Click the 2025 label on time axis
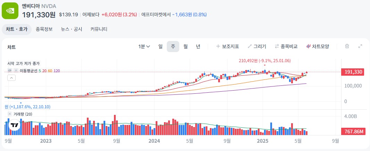Screen dimensions: 370x151 (263, 141)
